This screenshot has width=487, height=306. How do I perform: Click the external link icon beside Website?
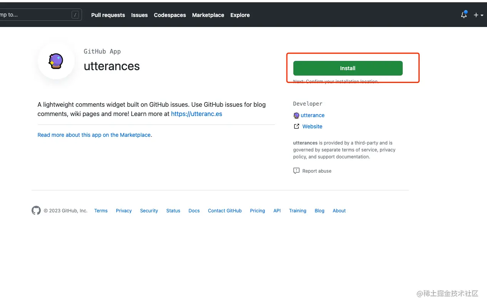(296, 126)
